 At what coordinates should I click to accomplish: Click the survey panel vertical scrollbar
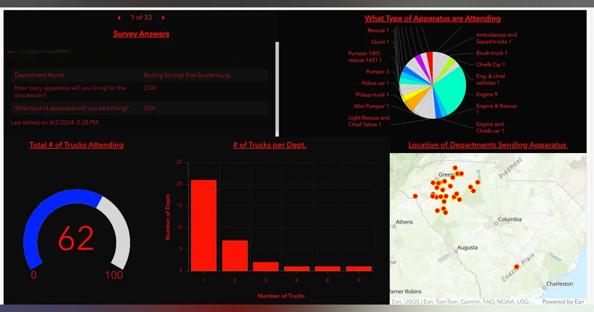click(x=277, y=89)
